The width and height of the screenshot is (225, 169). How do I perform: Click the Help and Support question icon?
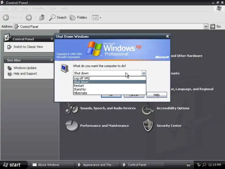[10, 74]
